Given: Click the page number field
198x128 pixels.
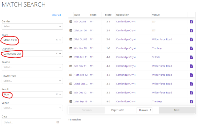Looking at the screenshot, I should coord(117,110).
